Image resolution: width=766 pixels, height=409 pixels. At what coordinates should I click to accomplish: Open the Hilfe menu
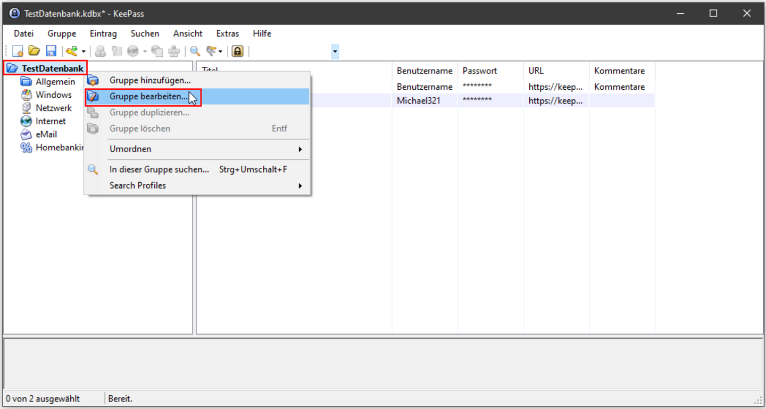pyautogui.click(x=262, y=33)
